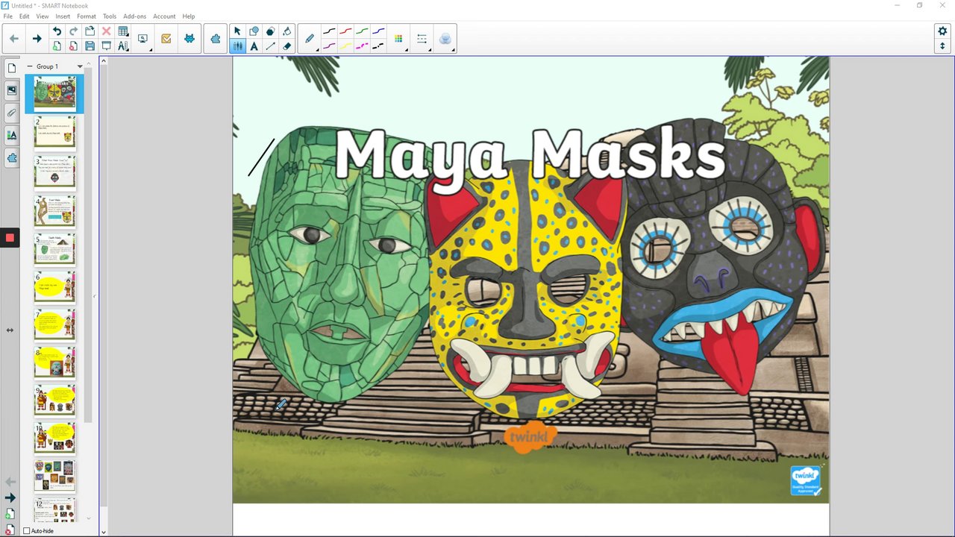
Task: Choose the Select arrow tool
Action: [237, 31]
